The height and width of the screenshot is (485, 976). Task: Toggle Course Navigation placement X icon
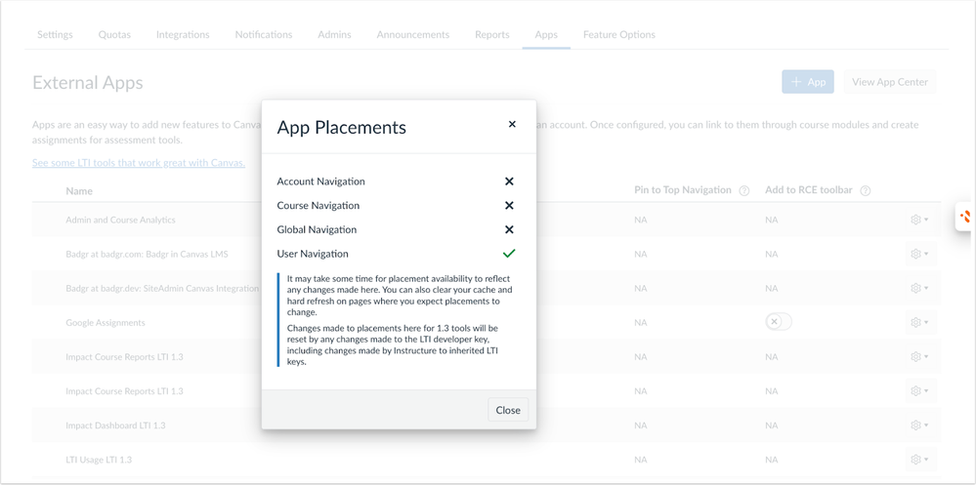coord(509,206)
